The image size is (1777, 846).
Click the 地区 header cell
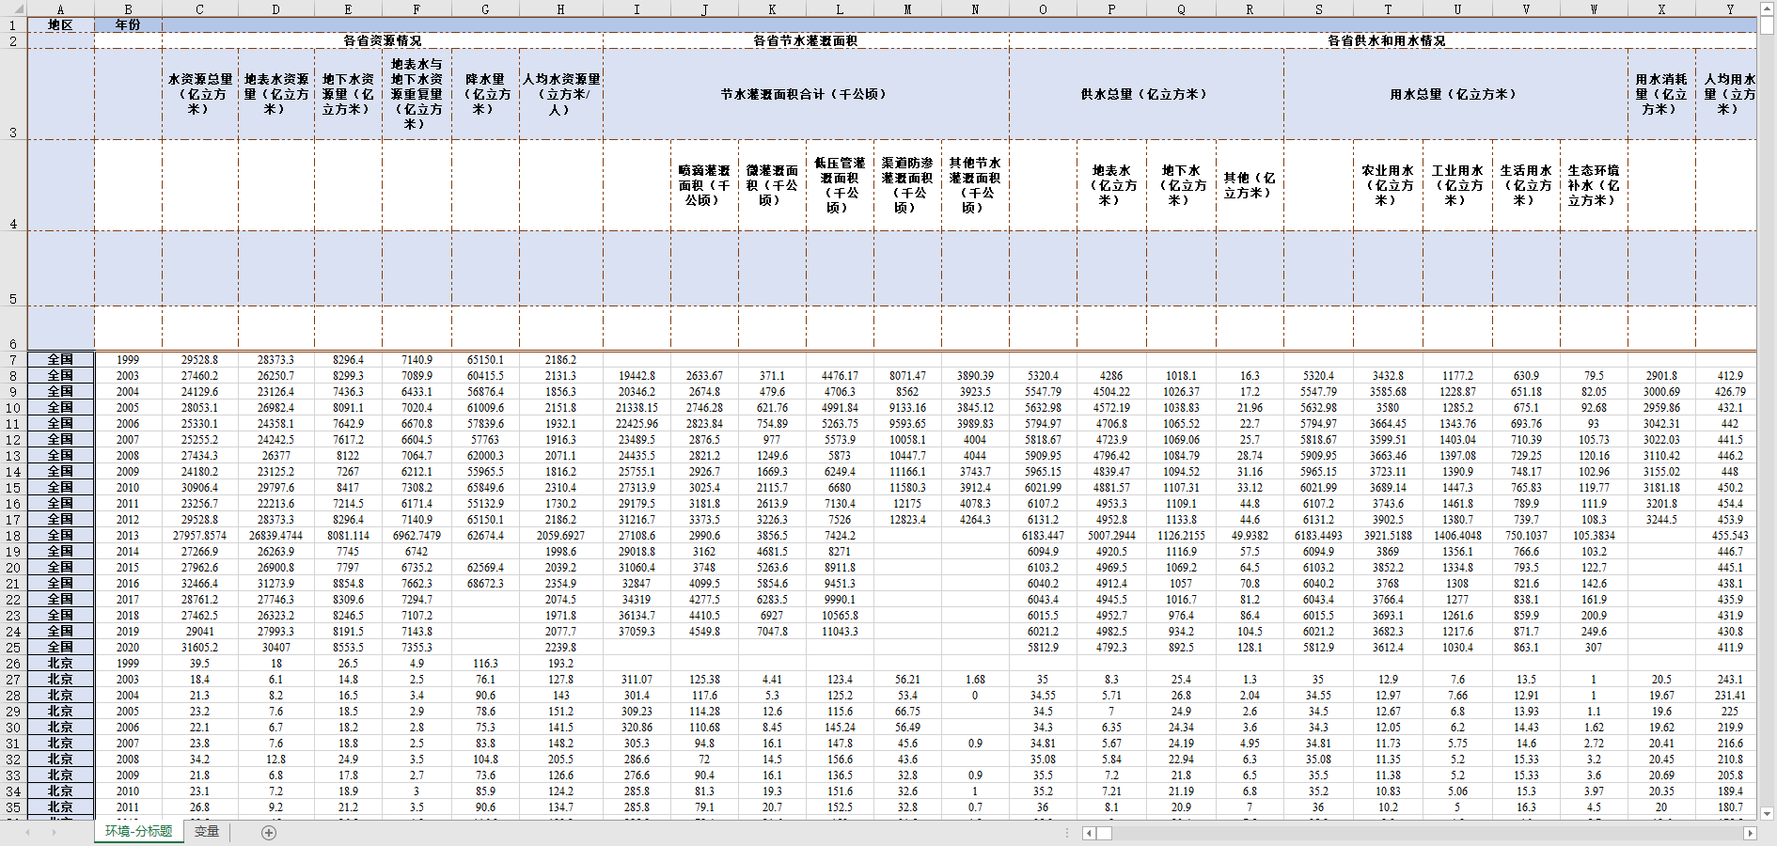click(60, 25)
